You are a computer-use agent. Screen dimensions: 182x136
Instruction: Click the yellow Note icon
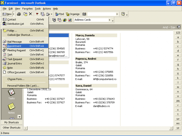tap(4, 68)
